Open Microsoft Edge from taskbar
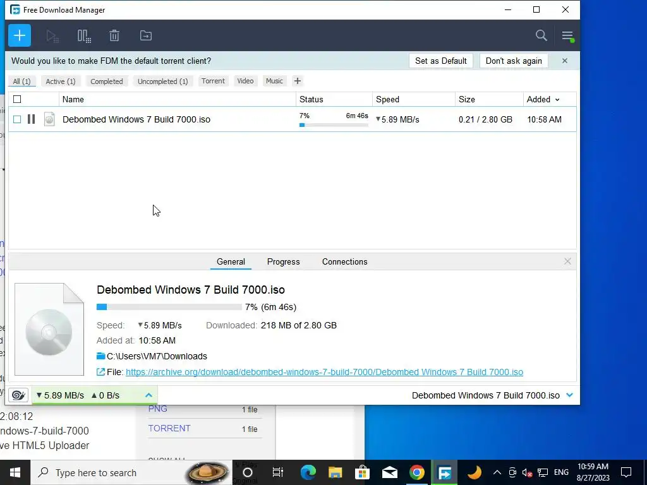This screenshot has width=647, height=485. 308,472
